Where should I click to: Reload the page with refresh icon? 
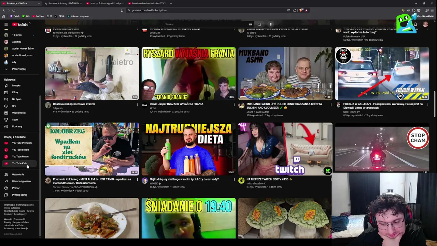pyautogui.click(x=14, y=10)
